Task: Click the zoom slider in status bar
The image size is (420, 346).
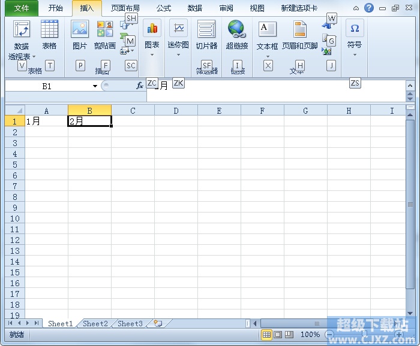Action: coord(364,335)
